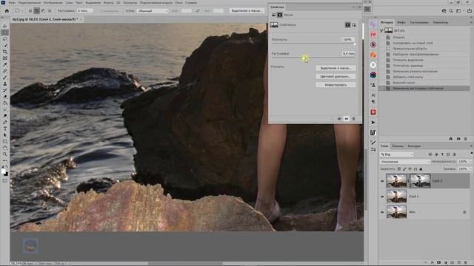Click the Invert button in Properties
This screenshot has width=474, height=266.
click(336, 85)
